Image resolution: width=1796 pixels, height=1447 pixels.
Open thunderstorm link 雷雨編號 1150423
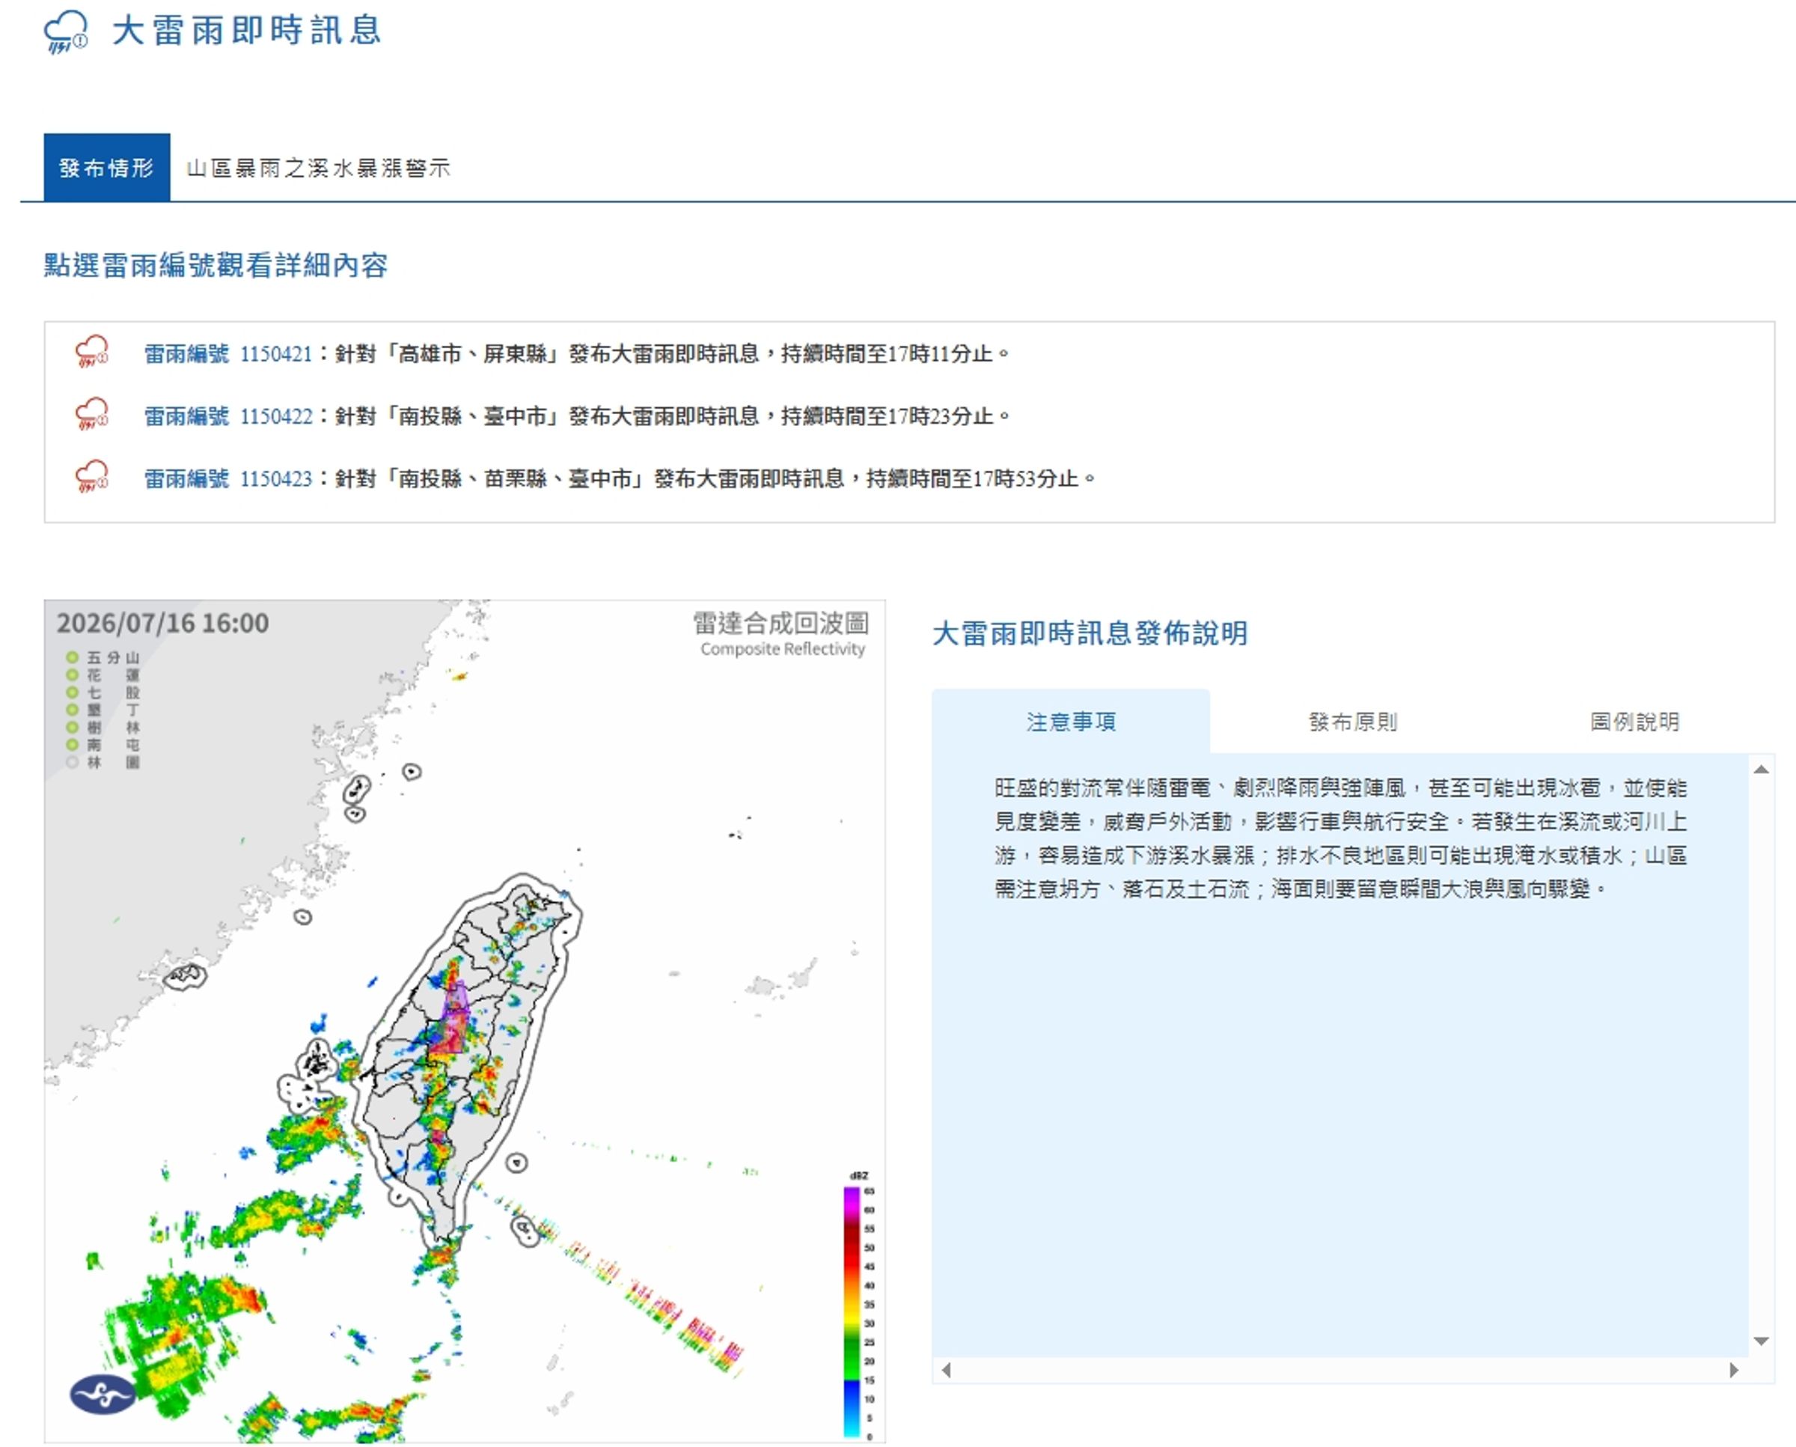[228, 478]
